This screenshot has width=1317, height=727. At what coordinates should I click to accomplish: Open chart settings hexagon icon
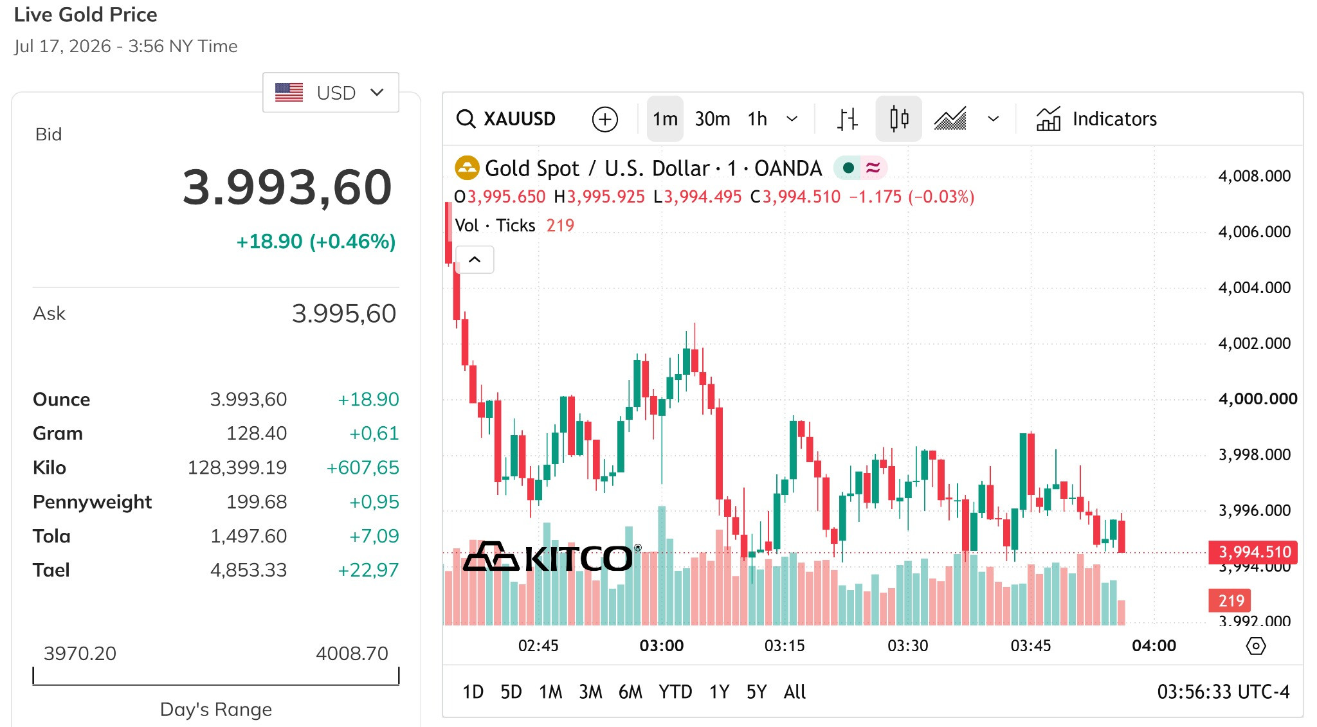tap(1255, 646)
